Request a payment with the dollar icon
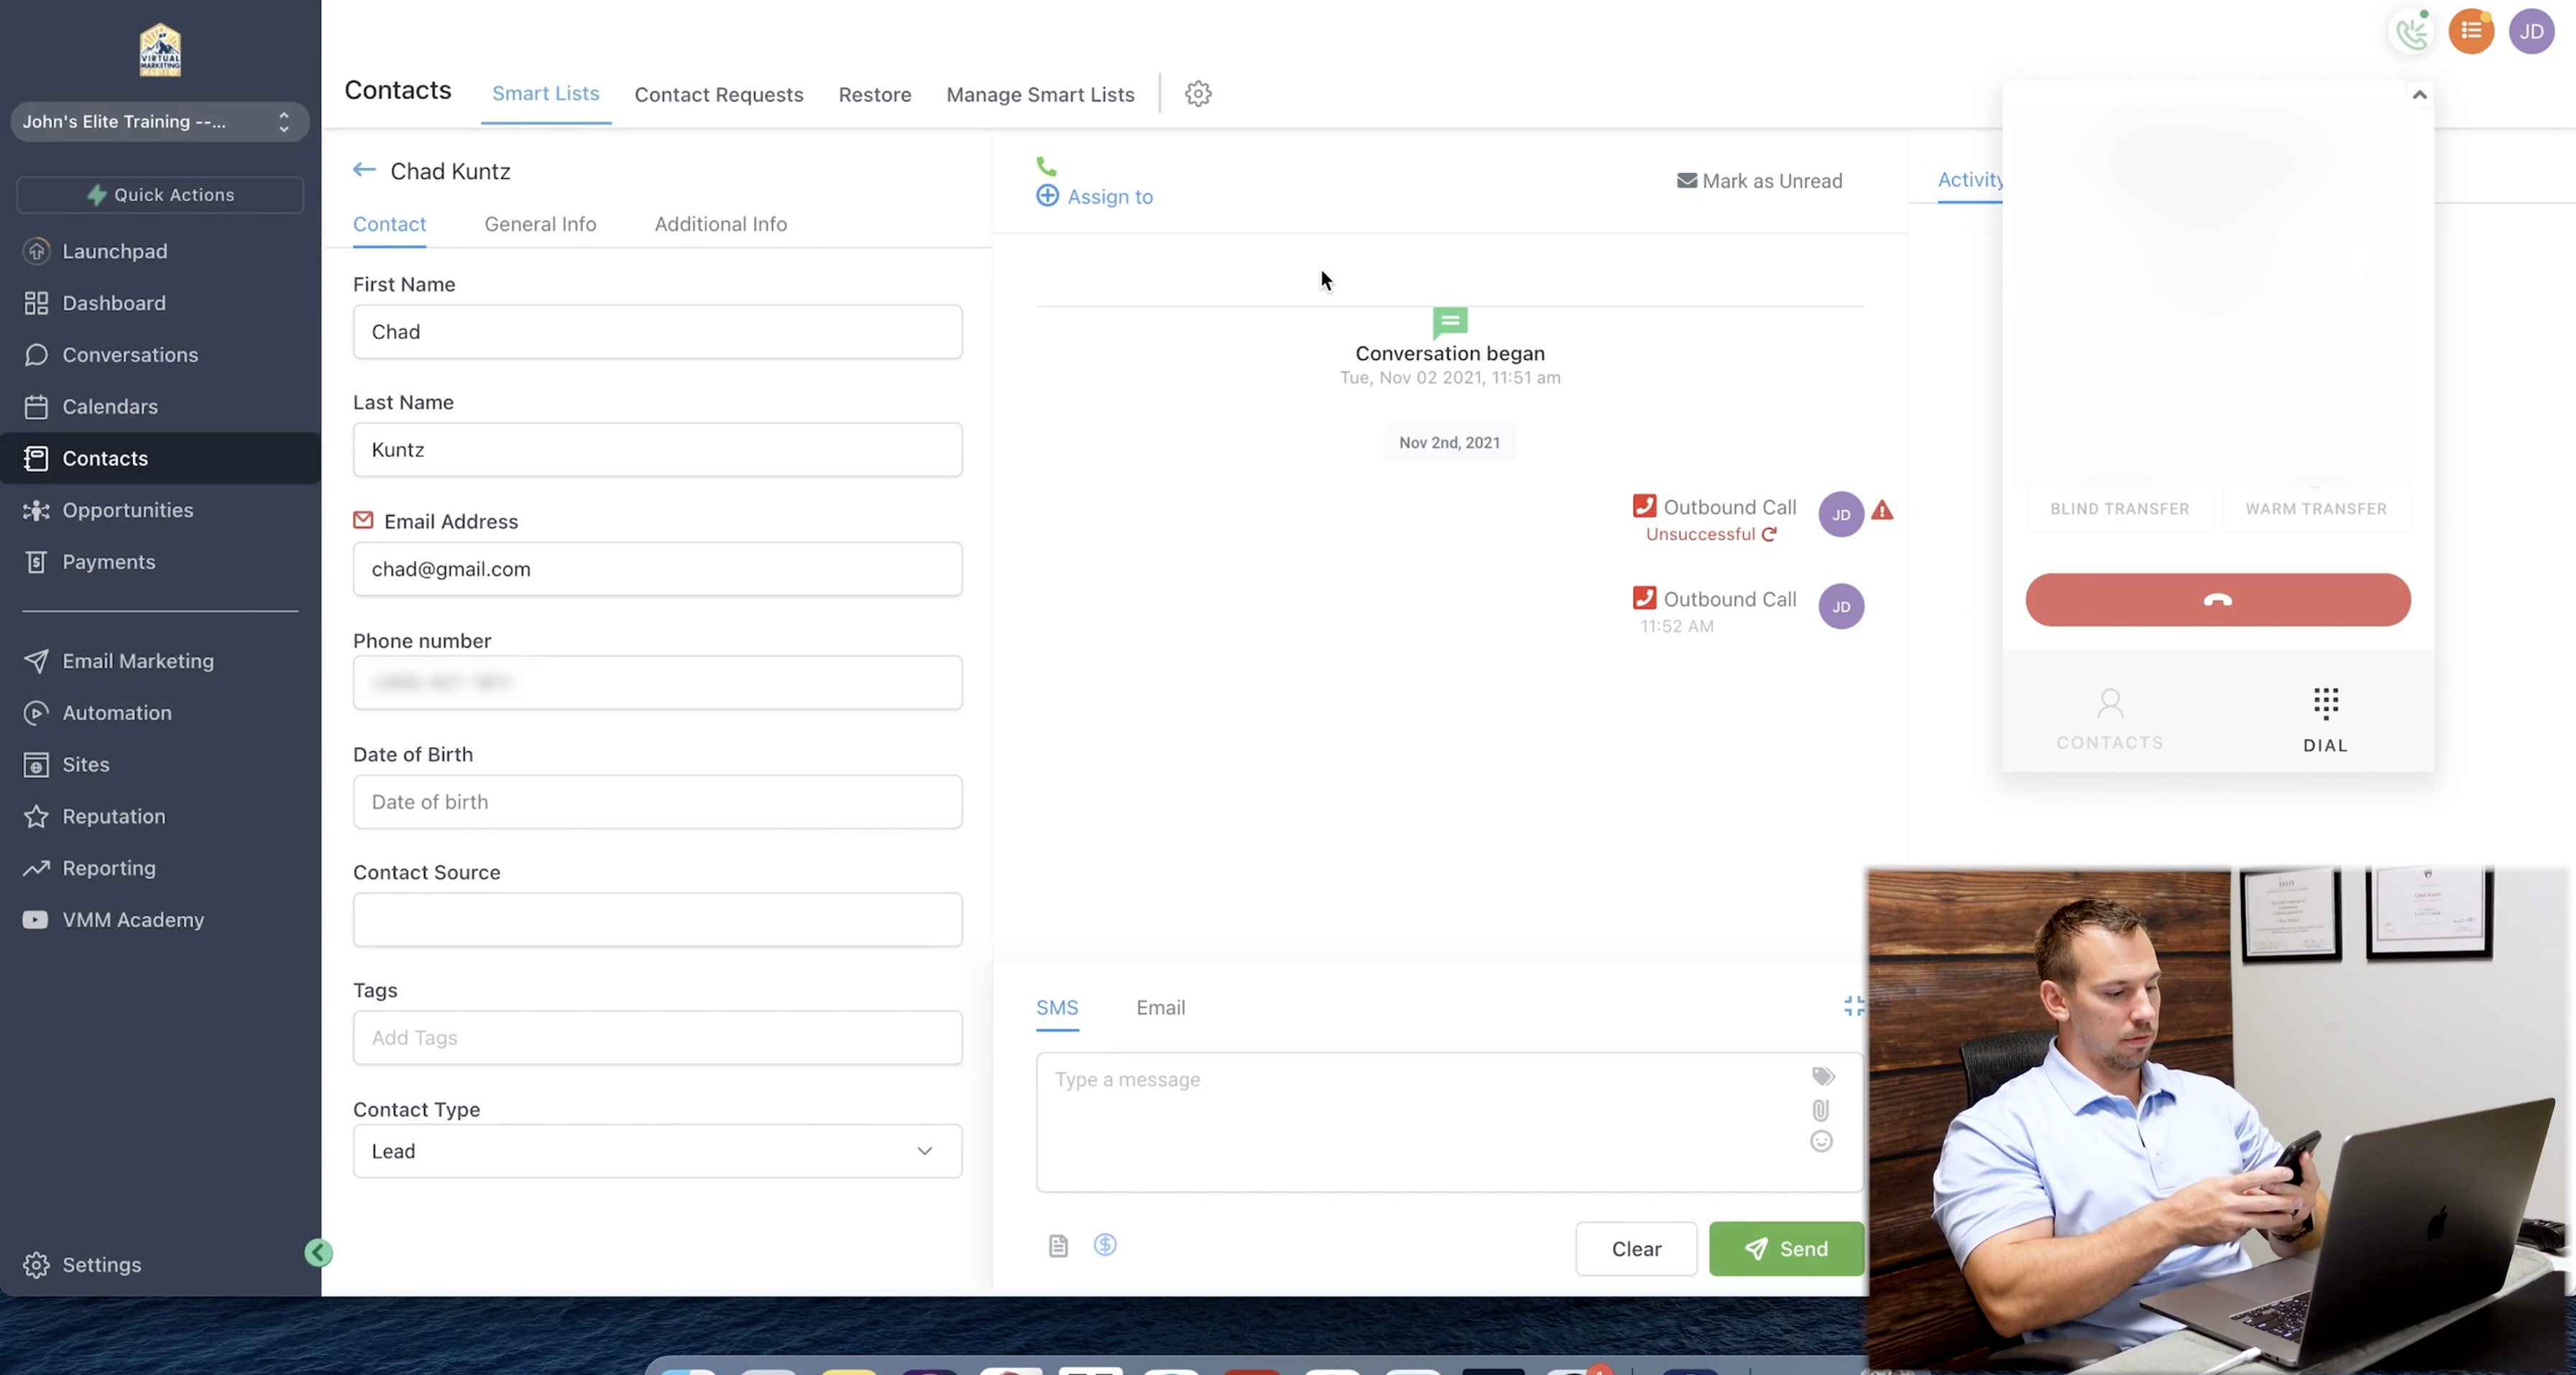The width and height of the screenshot is (2576, 1375). tap(1105, 1246)
